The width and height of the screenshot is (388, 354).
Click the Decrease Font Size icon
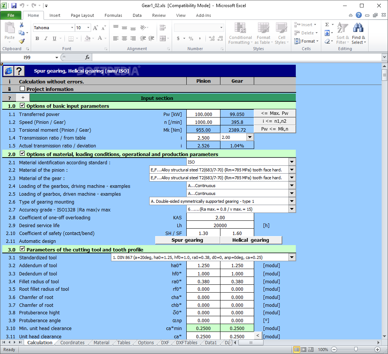104,28
